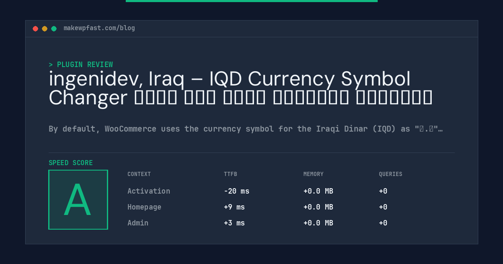Click the CONTEXT column header

pos(139,174)
